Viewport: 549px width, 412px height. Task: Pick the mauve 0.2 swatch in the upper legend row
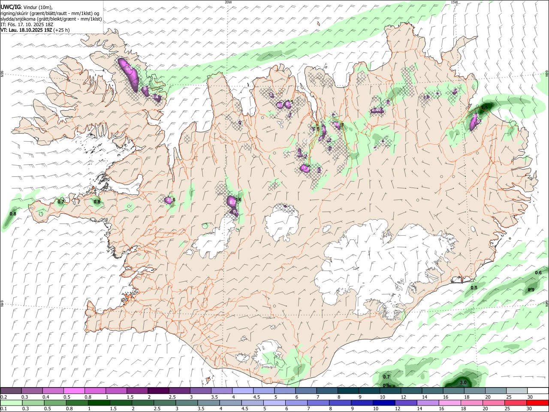[x=11, y=391]
